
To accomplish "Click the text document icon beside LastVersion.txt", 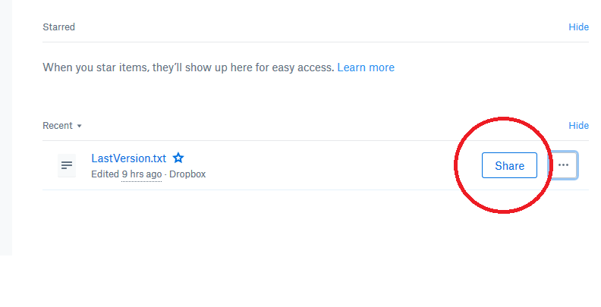I will coord(67,165).
